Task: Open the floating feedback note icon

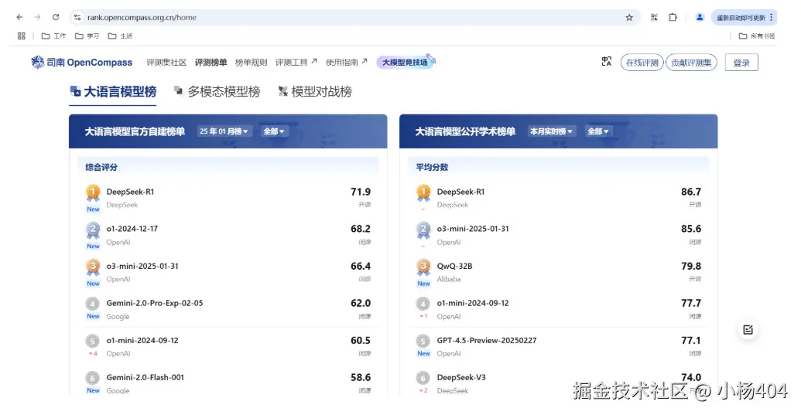Action: click(748, 330)
